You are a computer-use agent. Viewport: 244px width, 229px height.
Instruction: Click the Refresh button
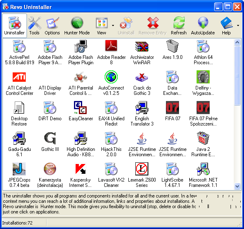[179, 26]
